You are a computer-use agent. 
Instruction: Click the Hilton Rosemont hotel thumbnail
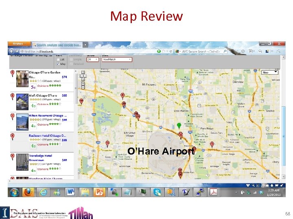pyautogui.click(x=22, y=122)
